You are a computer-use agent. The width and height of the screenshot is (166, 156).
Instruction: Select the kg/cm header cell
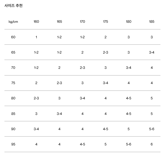coord(13,22)
